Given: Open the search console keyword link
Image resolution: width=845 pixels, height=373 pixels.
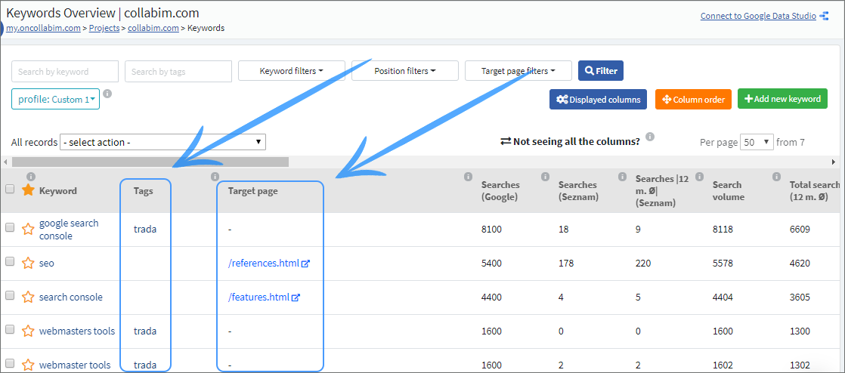Looking at the screenshot, I should 70,297.
